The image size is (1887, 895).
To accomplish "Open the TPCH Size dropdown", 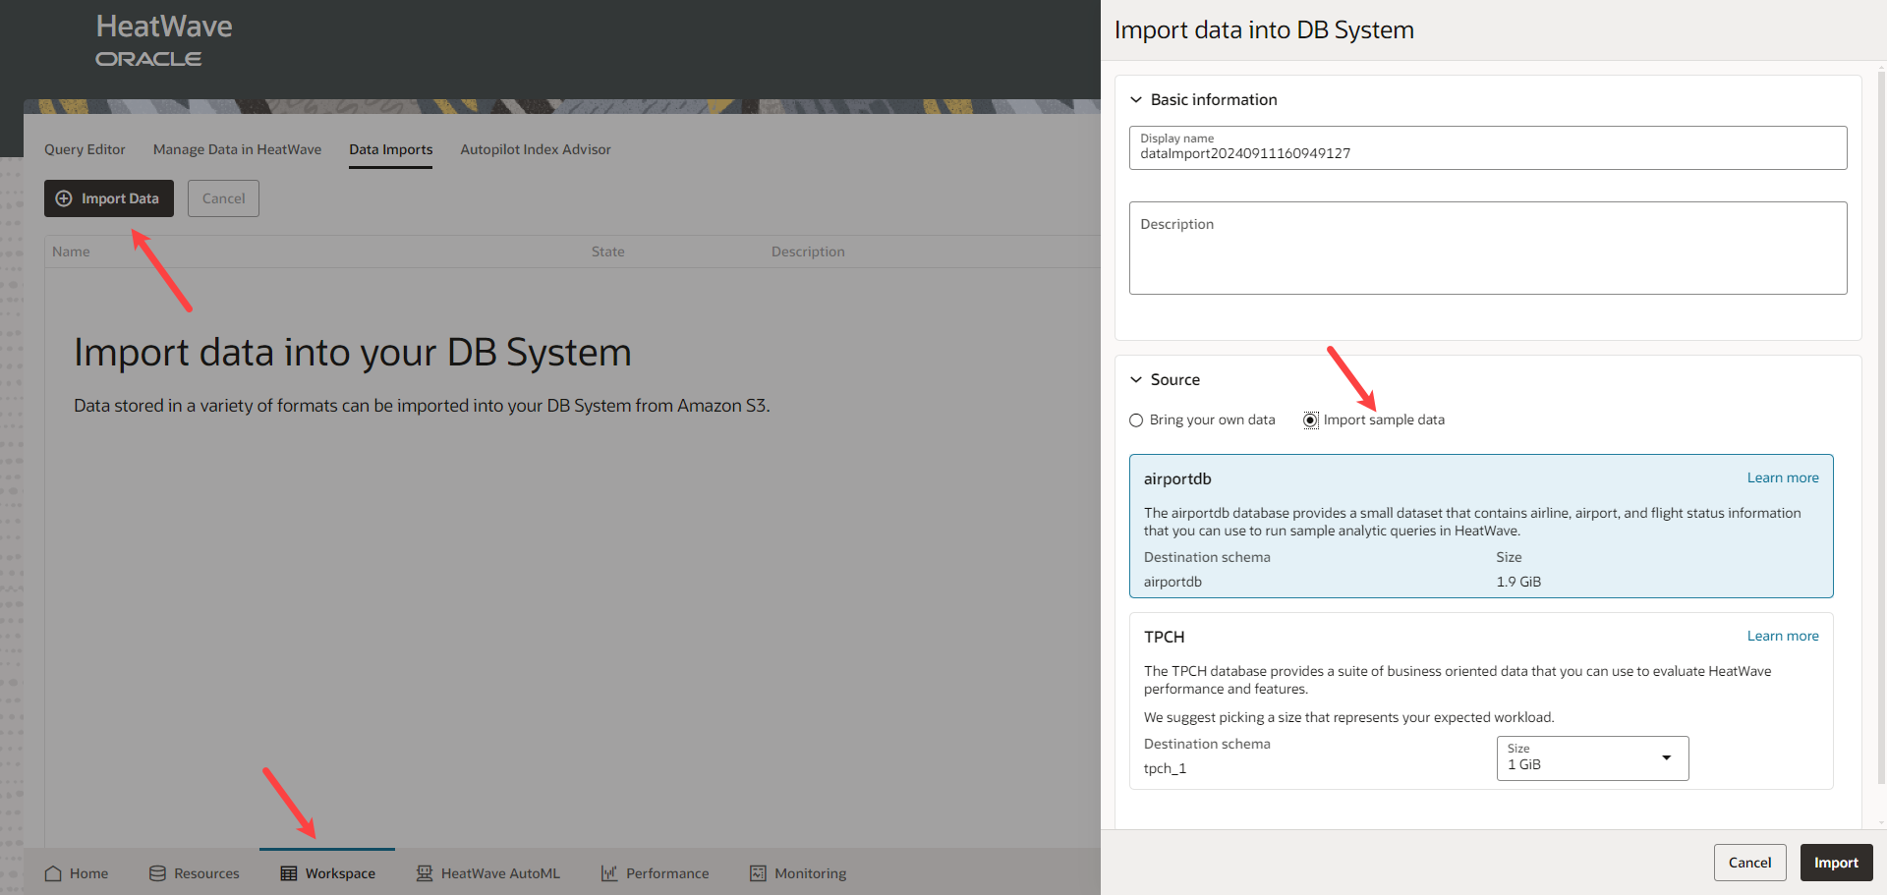I will (1591, 758).
